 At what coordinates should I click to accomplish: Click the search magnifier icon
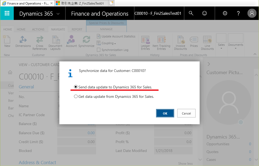[x=191, y=13]
